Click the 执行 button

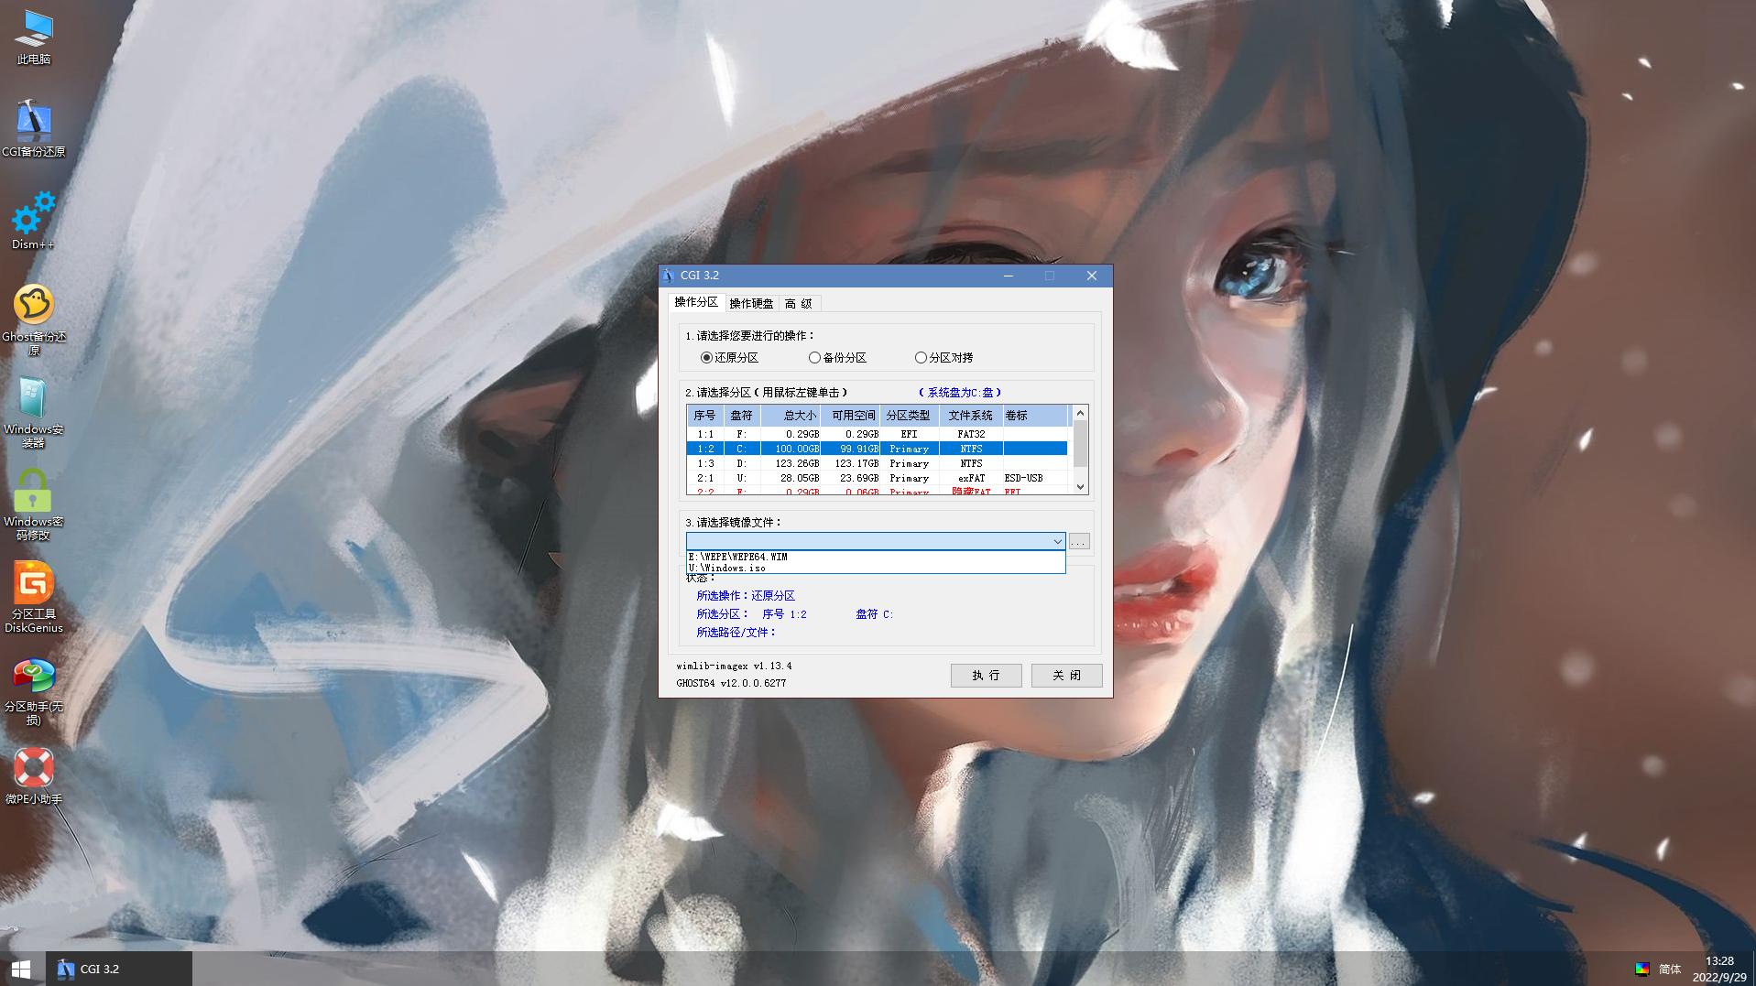[x=986, y=676]
